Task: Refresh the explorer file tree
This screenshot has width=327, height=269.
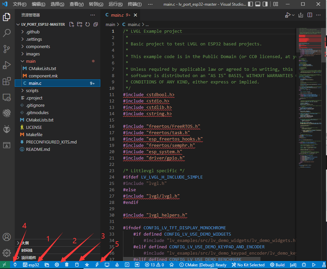Action: point(88,24)
